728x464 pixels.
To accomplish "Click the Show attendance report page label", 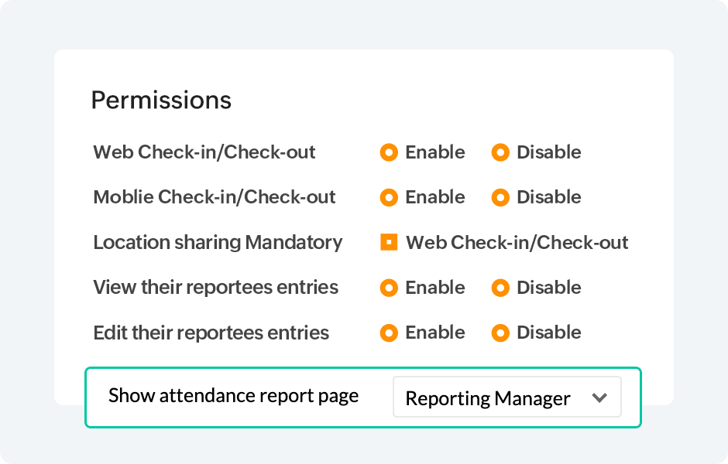I will tap(233, 396).
